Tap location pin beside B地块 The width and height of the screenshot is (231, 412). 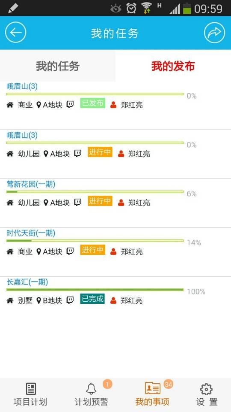click(39, 300)
